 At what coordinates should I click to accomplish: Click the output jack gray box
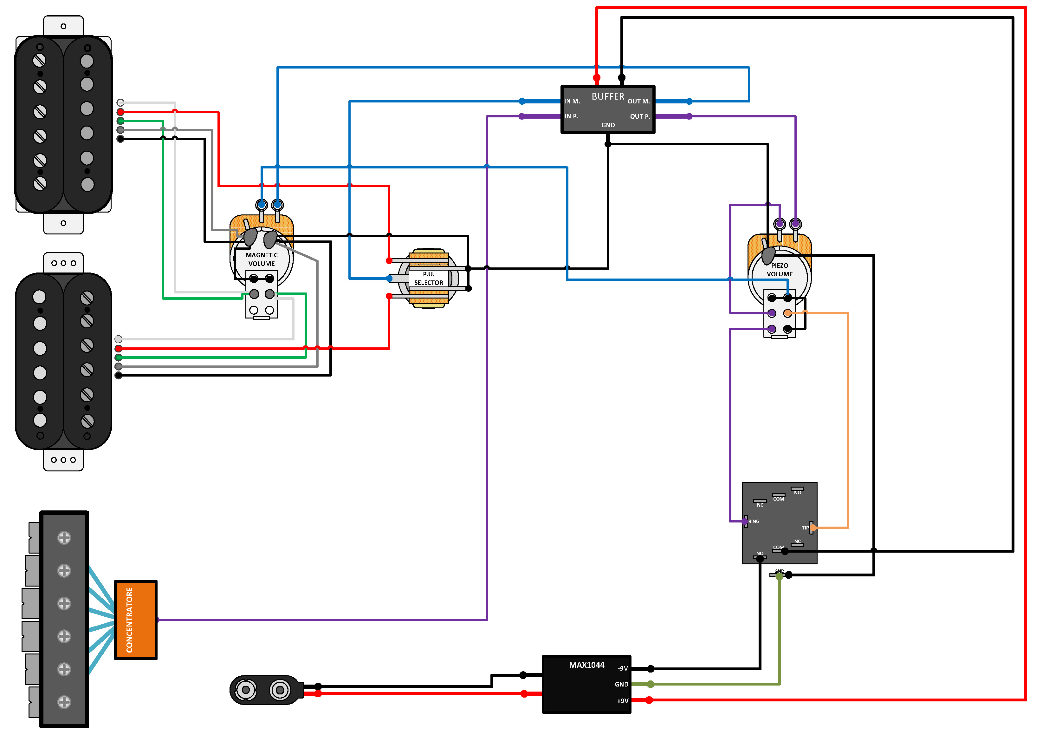pos(780,523)
